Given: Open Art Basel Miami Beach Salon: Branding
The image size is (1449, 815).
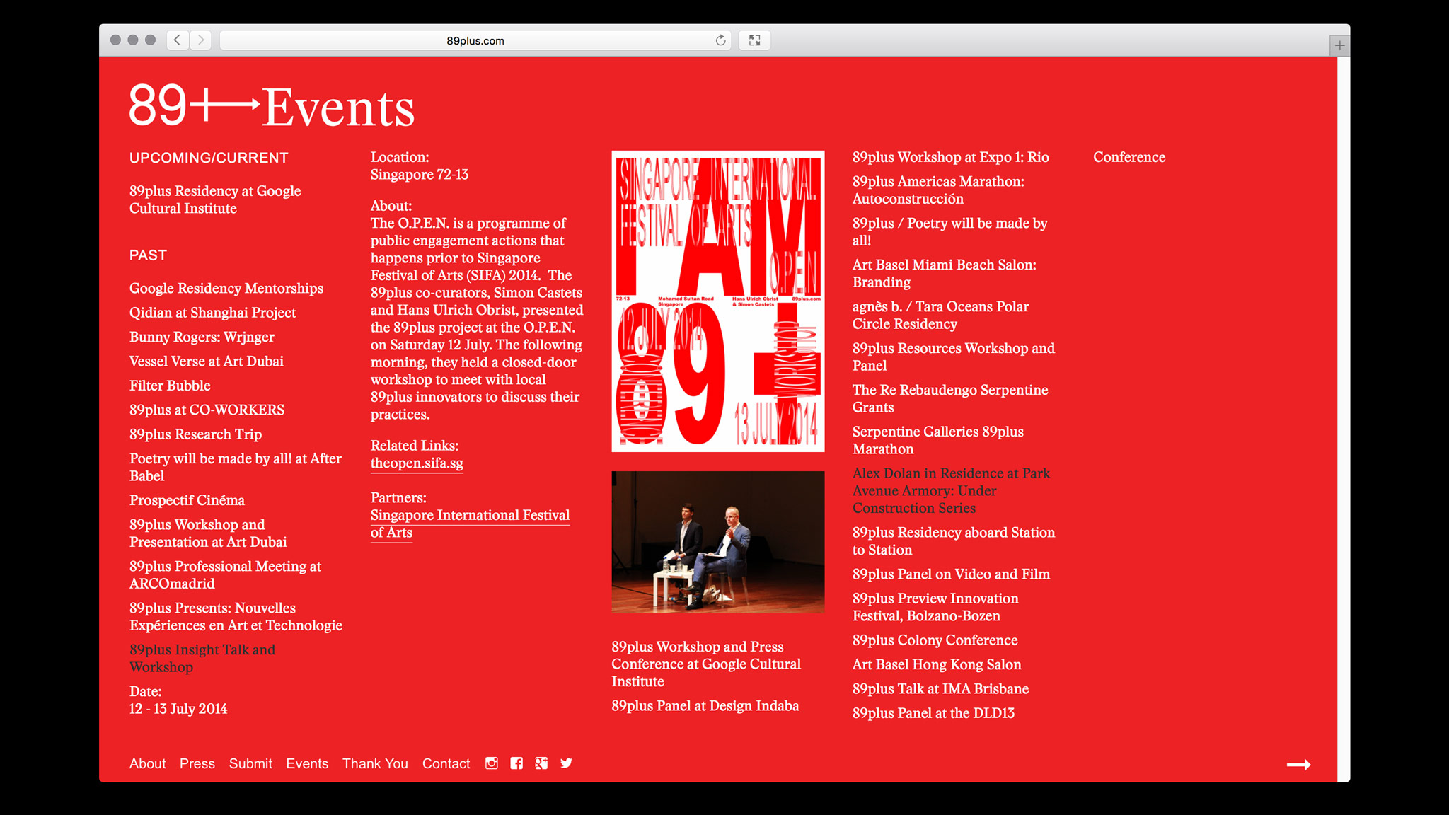Looking at the screenshot, I should 944,273.
